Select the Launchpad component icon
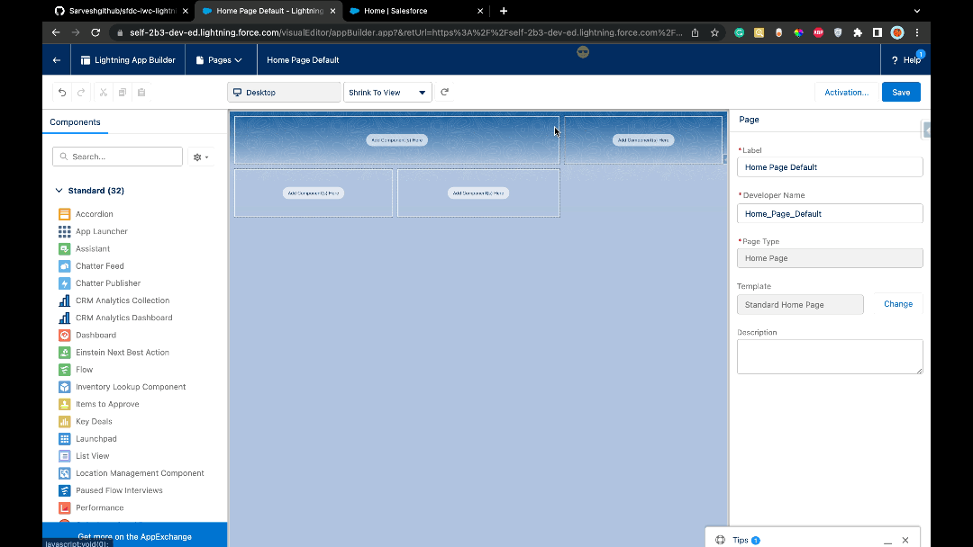 65,439
